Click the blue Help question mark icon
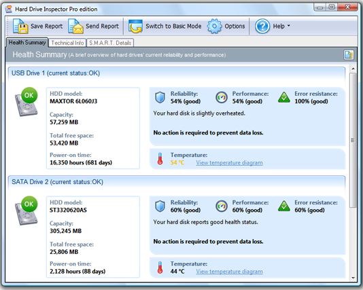Viewport: 363px width, 290px height. 262,26
